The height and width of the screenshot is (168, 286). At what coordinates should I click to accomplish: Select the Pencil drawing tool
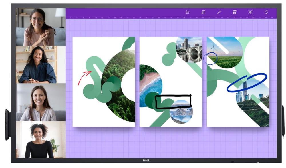point(219,12)
